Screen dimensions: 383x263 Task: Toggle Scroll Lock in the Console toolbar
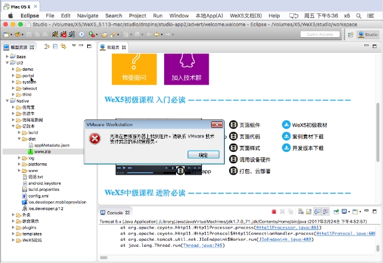(309, 212)
